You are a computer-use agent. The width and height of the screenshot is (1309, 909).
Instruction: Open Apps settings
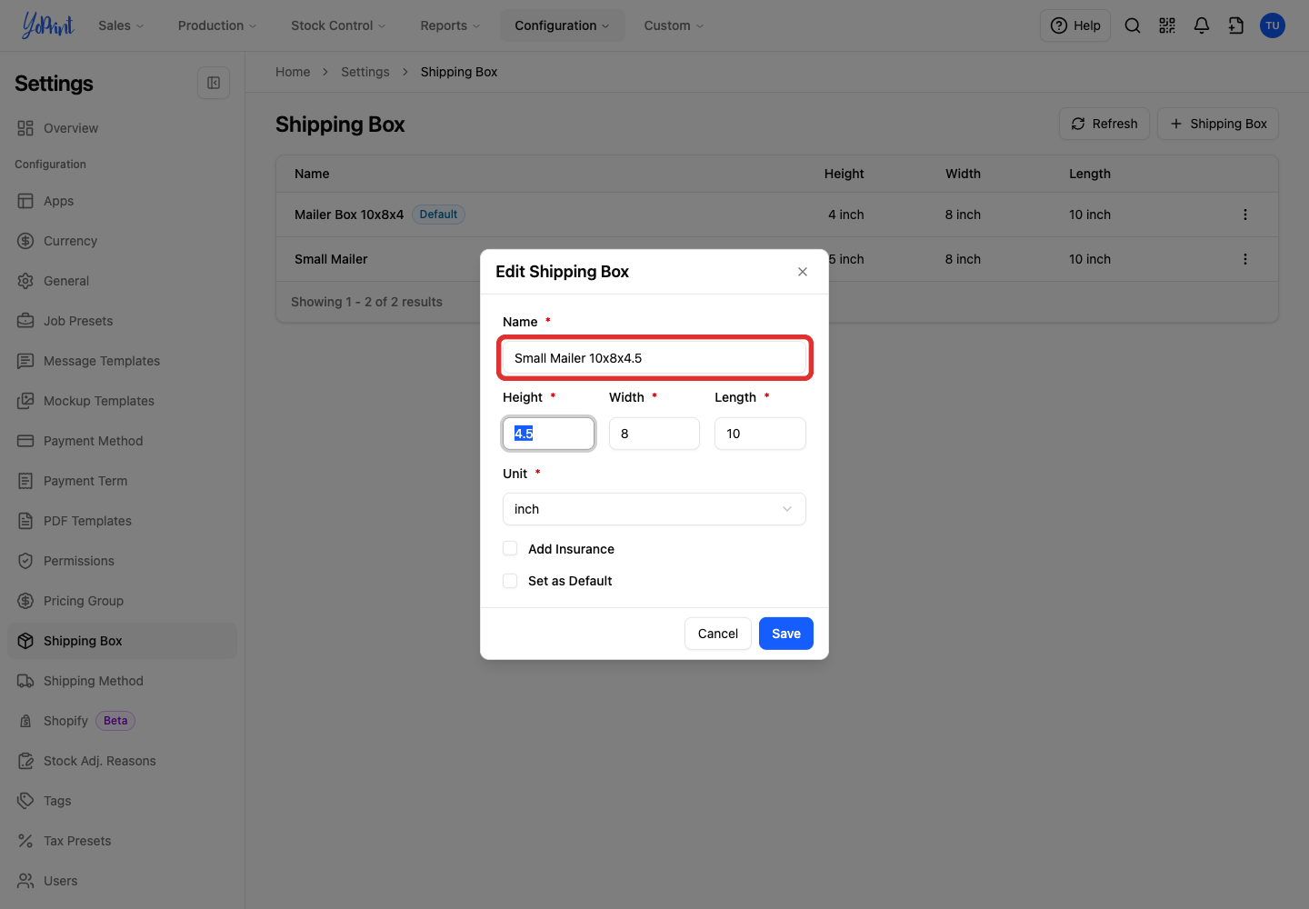pyautogui.click(x=123, y=201)
